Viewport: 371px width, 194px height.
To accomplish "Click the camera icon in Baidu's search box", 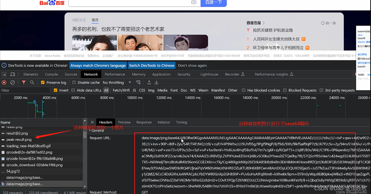I will click(193, 2).
